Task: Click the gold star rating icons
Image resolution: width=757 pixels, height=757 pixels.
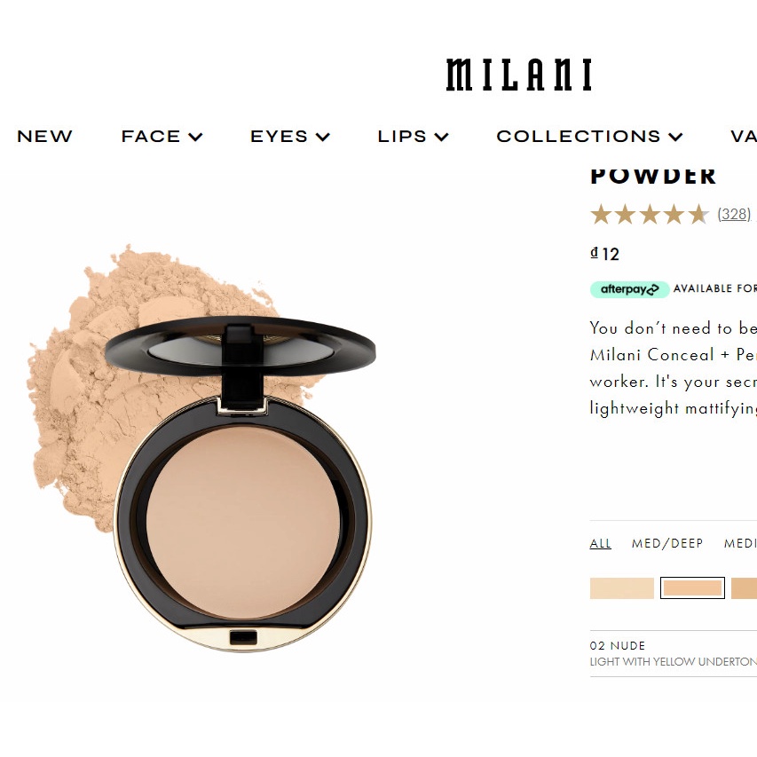Action: (x=650, y=215)
